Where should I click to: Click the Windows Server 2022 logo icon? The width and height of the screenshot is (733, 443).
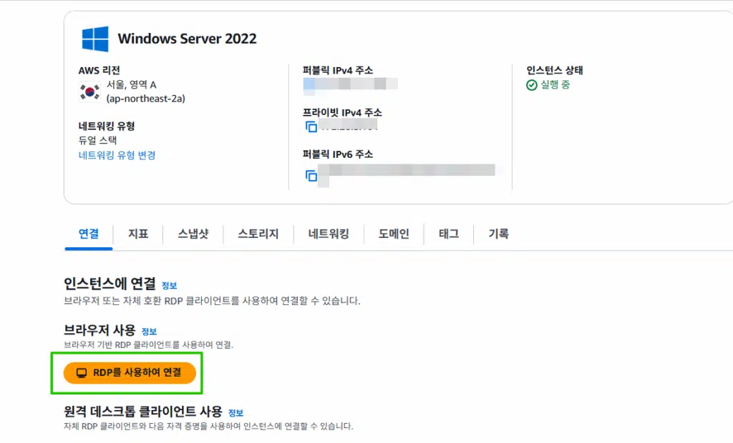point(96,39)
